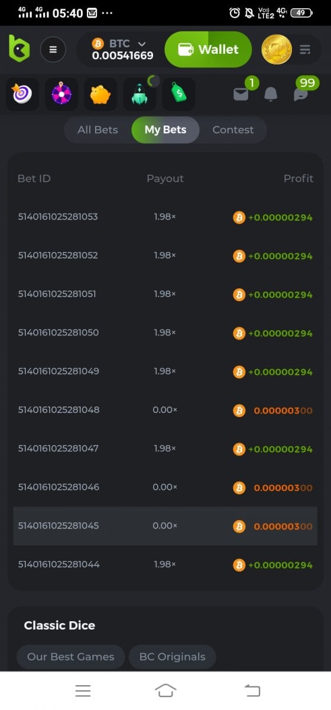Open the mail inbox icon
This screenshot has height=710, width=331.
(241, 94)
